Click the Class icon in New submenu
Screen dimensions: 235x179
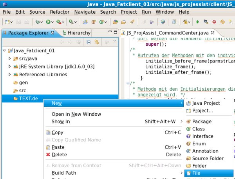click(x=188, y=129)
